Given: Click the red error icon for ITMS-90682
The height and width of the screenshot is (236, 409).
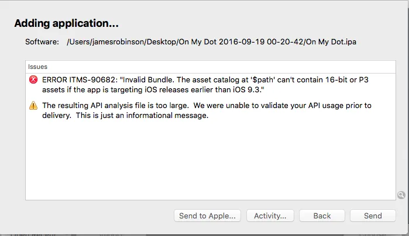Looking at the screenshot, I should (x=33, y=80).
